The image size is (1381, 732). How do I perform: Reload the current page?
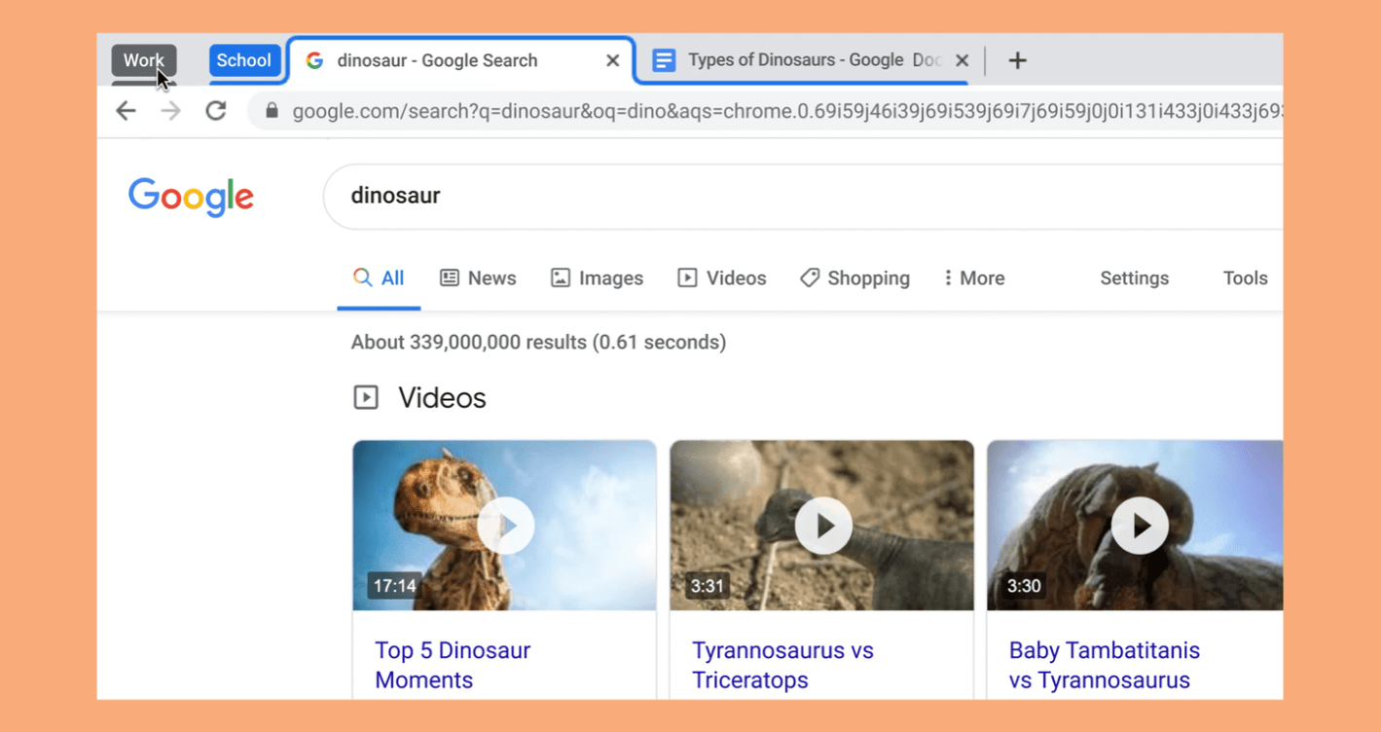click(216, 110)
